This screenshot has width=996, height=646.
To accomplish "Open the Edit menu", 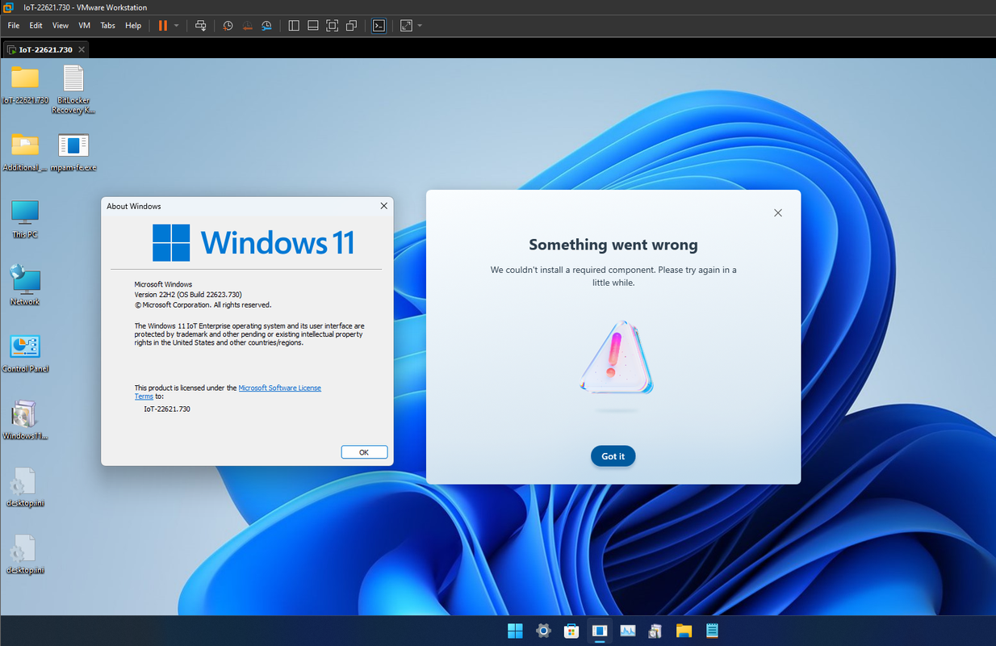I will [36, 26].
